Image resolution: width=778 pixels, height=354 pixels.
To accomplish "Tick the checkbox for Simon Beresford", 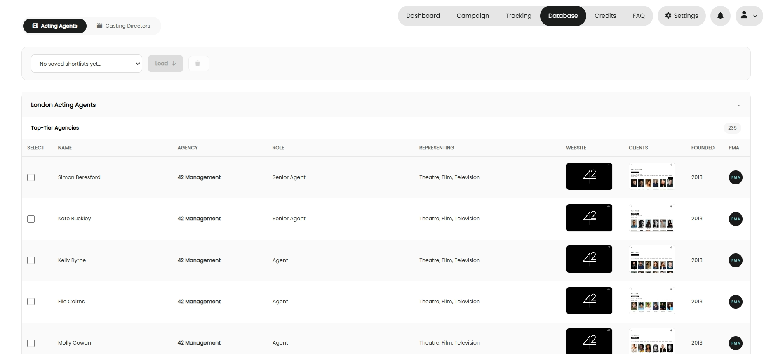I will (31, 177).
